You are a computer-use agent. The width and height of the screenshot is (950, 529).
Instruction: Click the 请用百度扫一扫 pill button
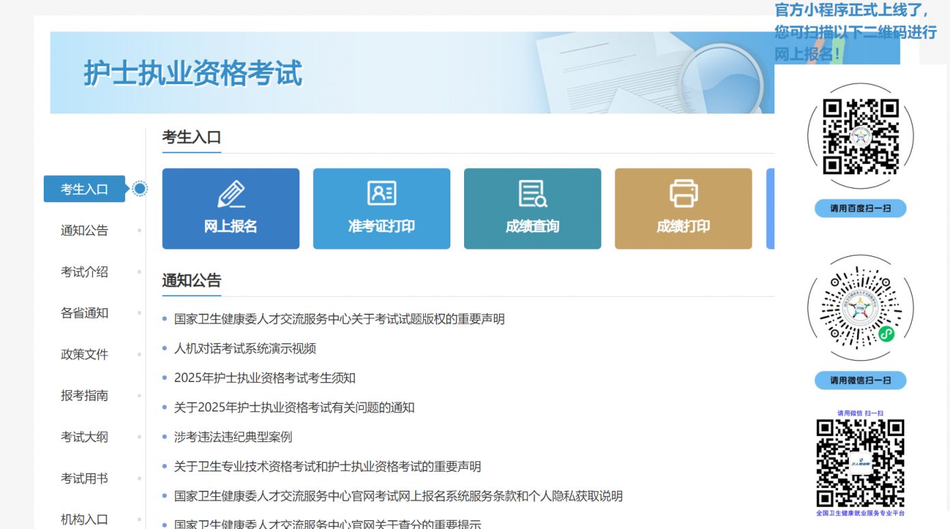860,208
